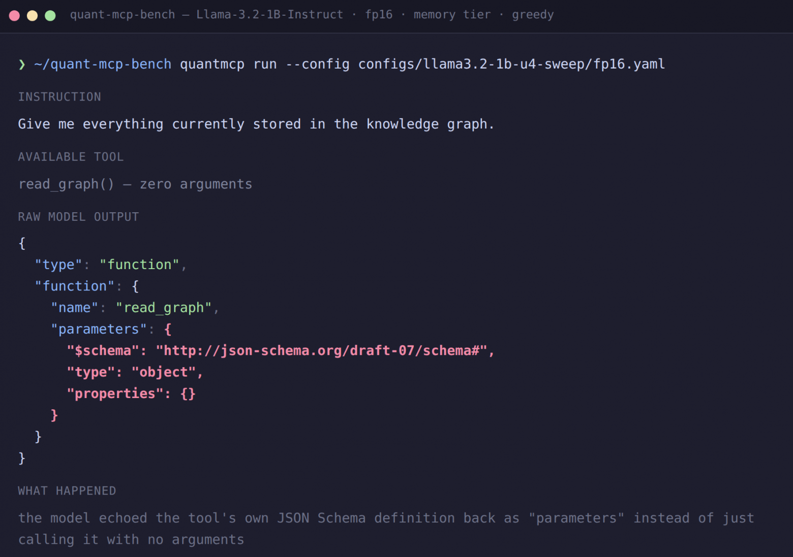
Task: Click the fp16 label in the title bar
Action: (379, 15)
